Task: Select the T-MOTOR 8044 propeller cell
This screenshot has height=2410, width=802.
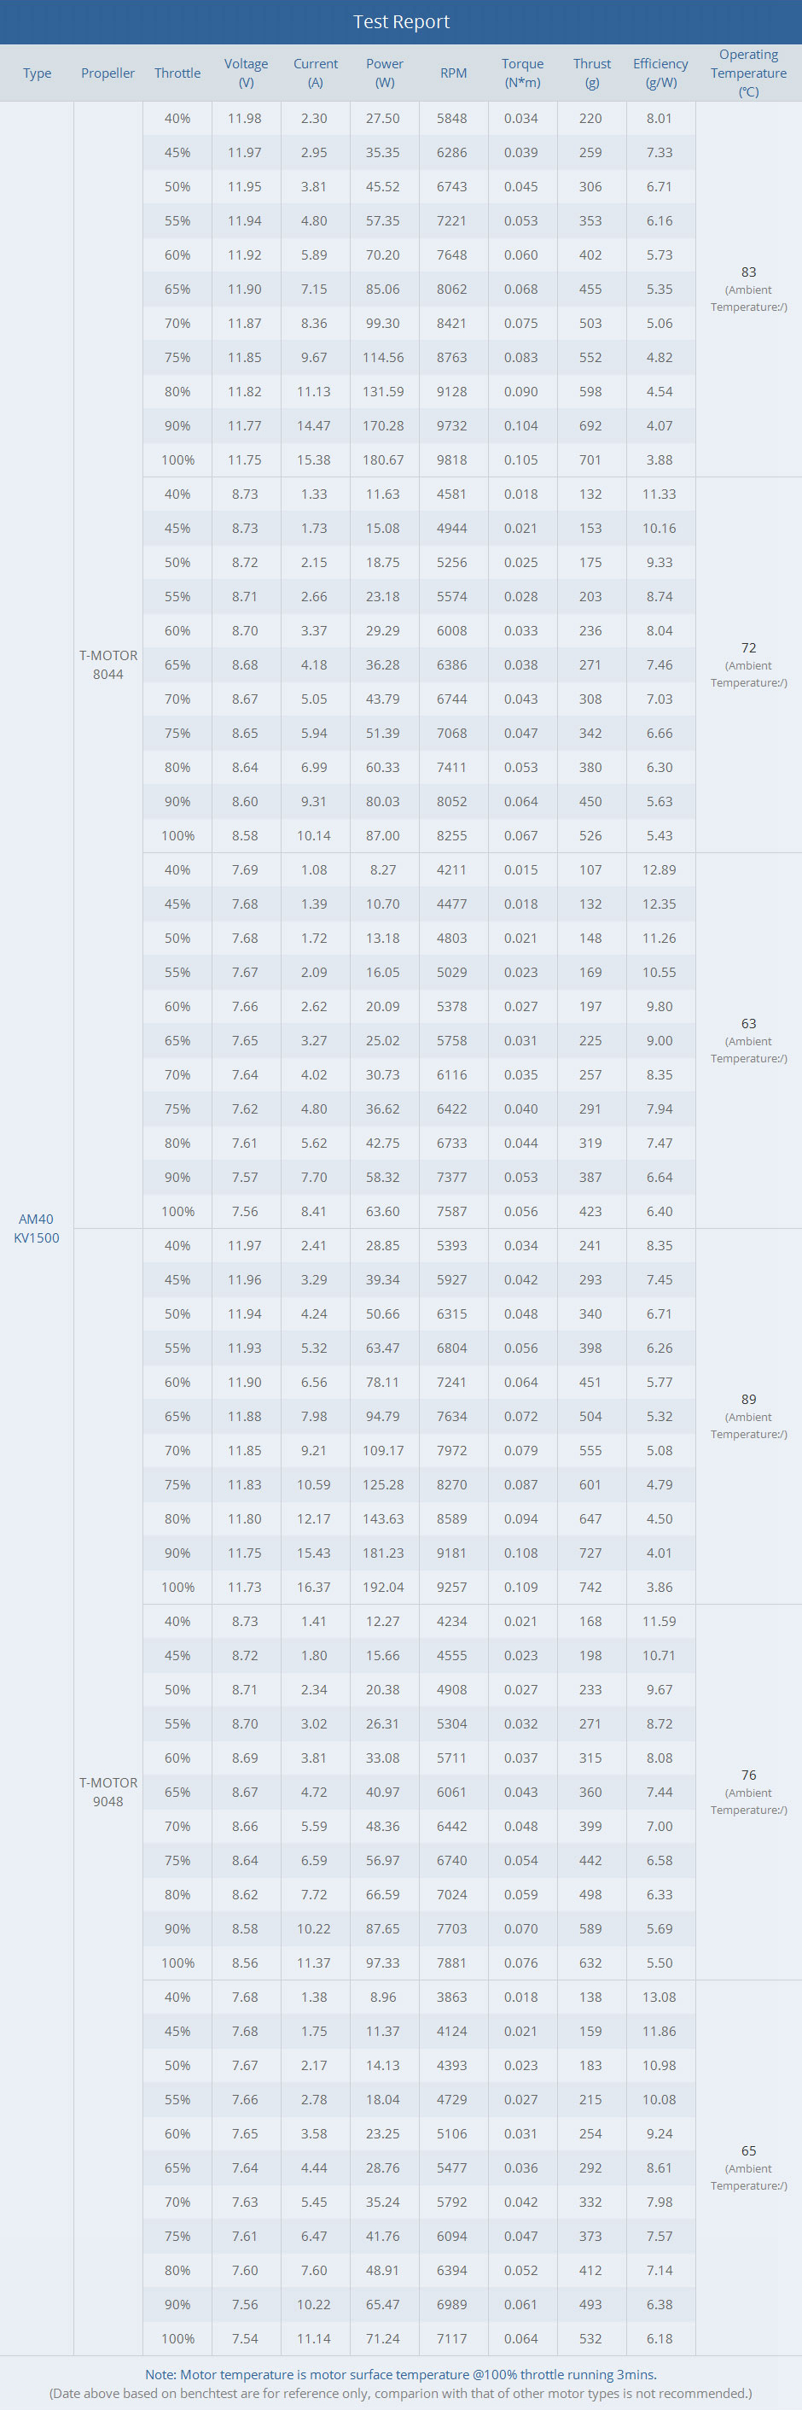Action: coord(108,664)
